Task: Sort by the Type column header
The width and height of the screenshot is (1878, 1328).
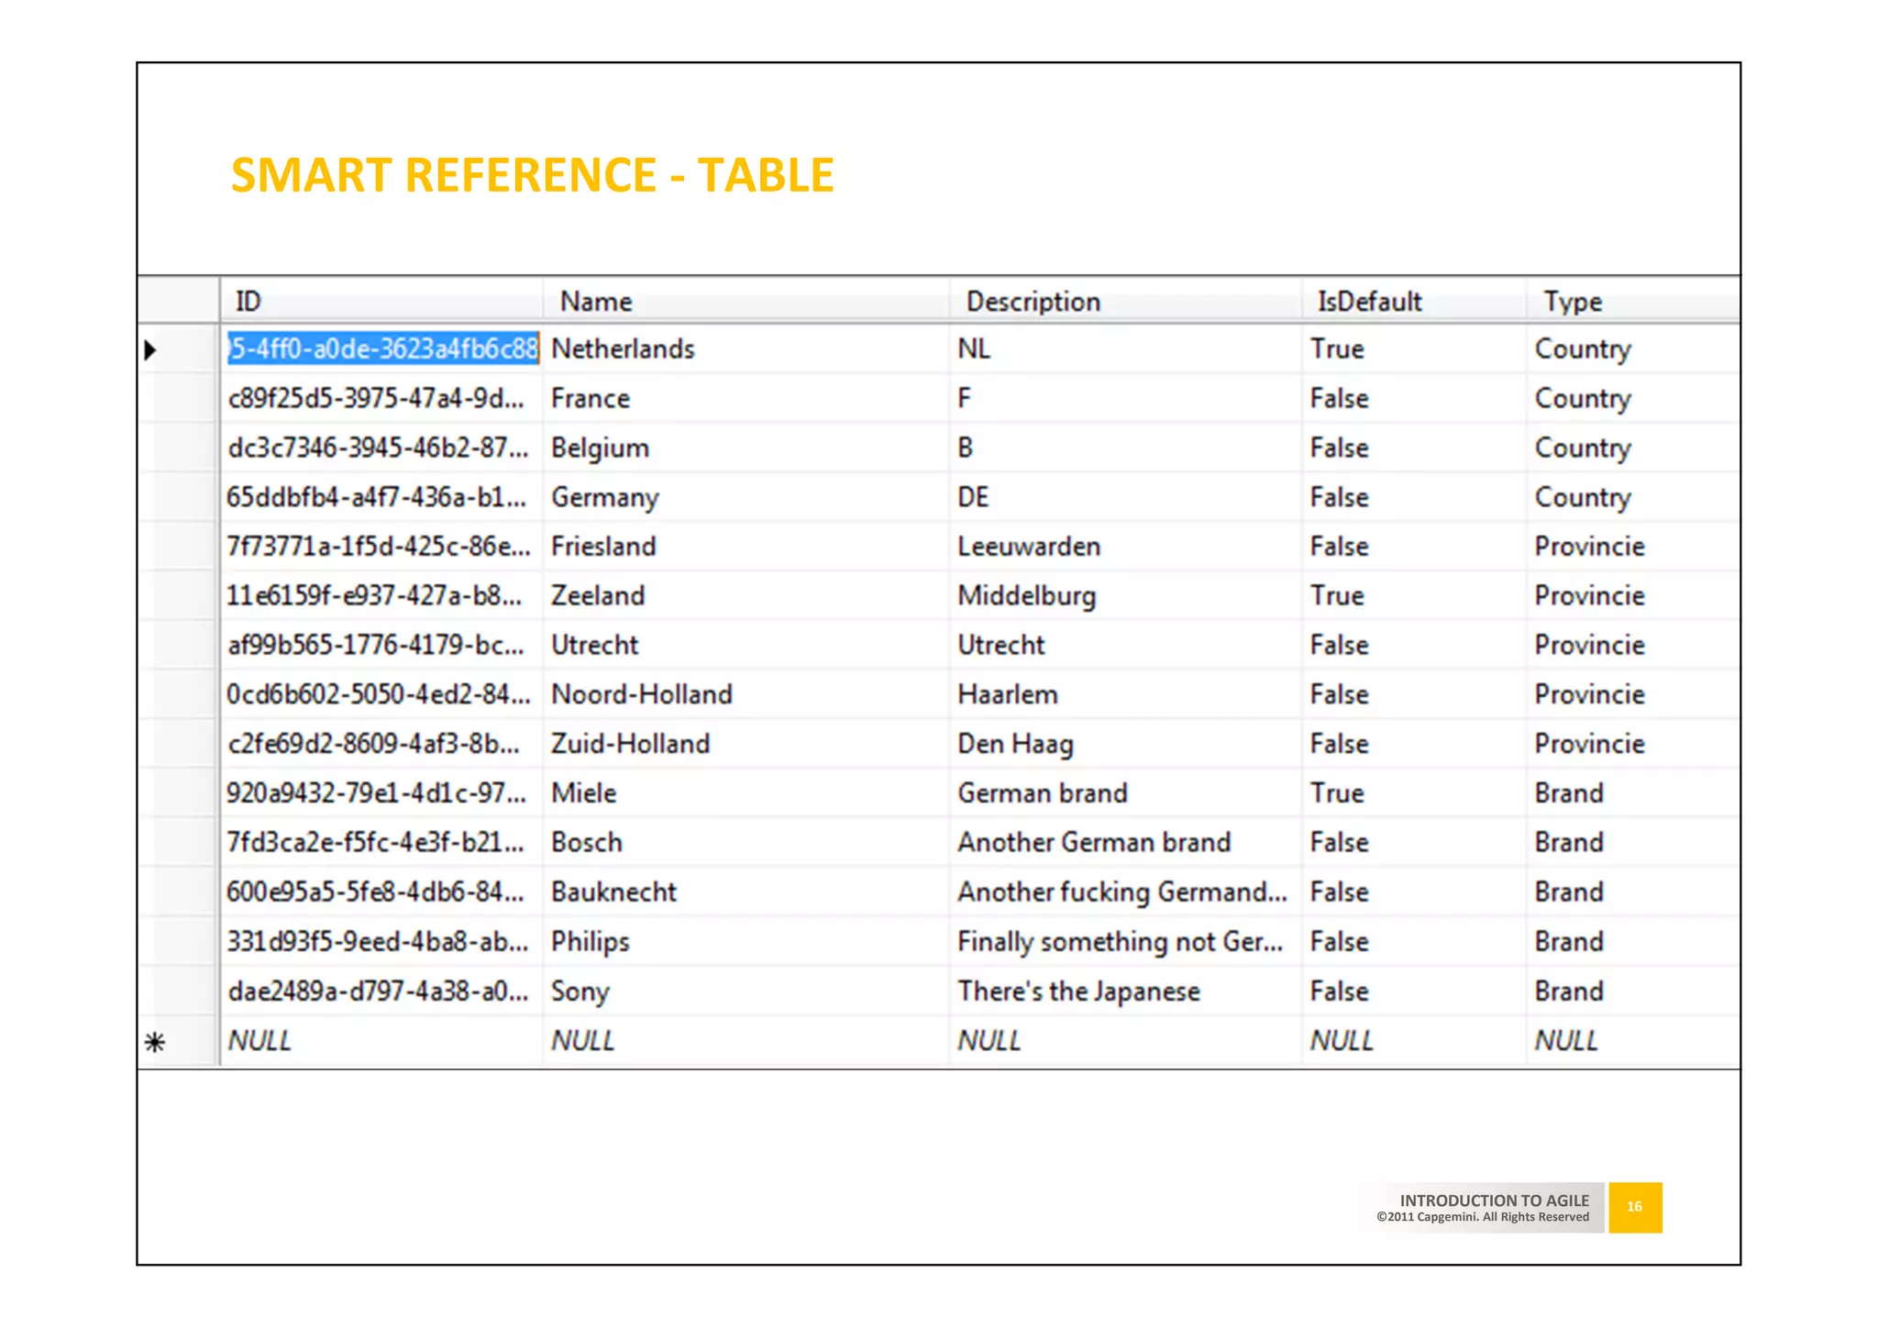Action: 1633,301
